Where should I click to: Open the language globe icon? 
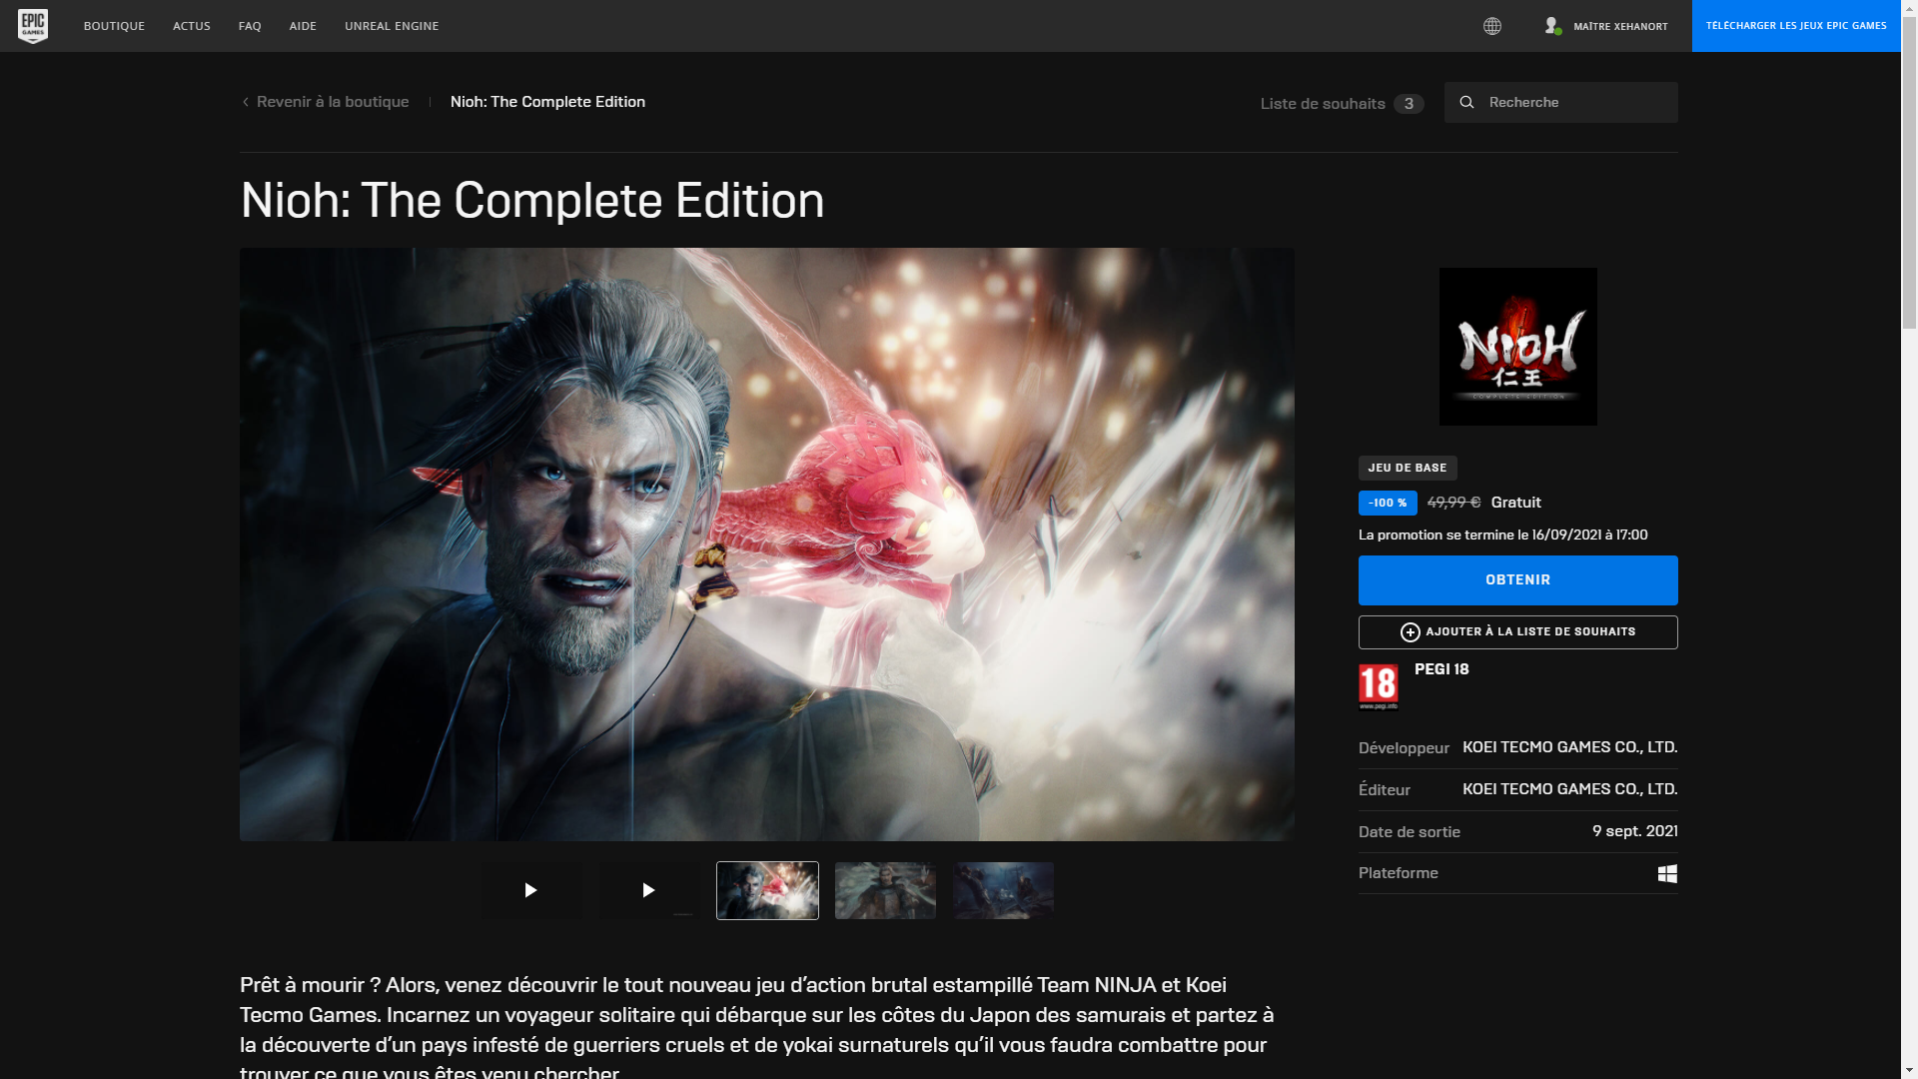(1492, 26)
